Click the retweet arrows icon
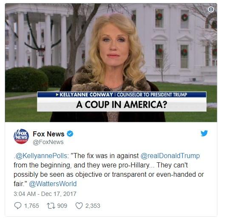 point(51,206)
